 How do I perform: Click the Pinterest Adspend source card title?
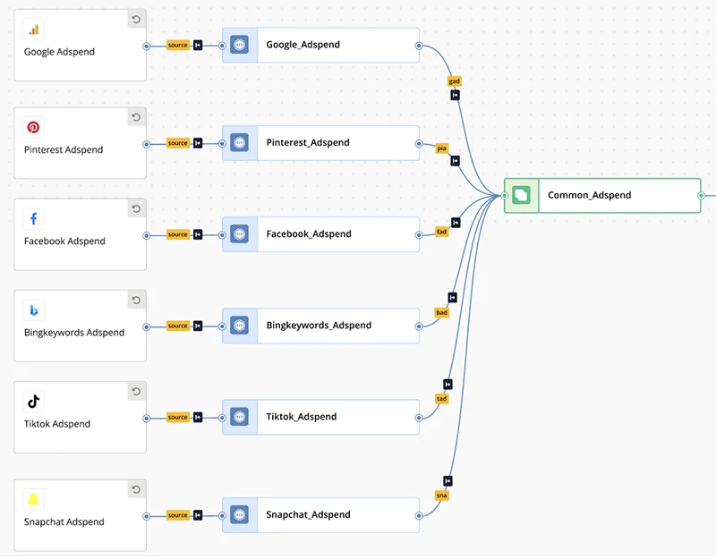point(64,149)
